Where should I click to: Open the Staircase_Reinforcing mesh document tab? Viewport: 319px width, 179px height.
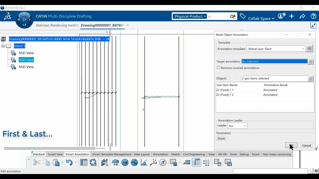[57, 25]
